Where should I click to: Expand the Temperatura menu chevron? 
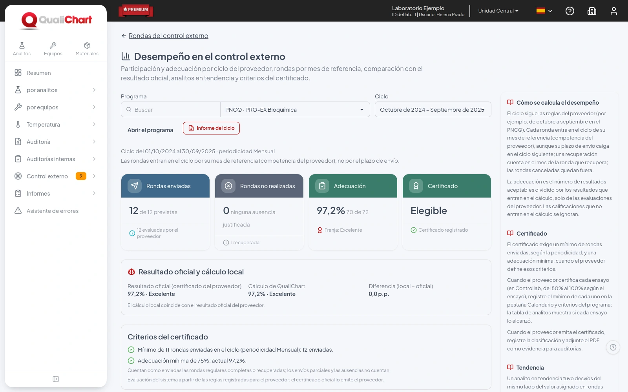pyautogui.click(x=94, y=124)
